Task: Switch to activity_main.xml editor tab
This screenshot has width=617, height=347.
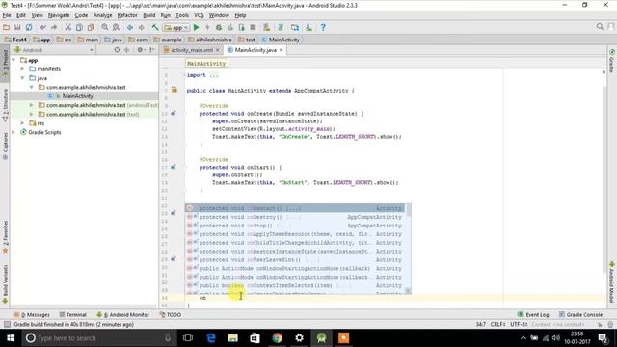Action: 191,50
